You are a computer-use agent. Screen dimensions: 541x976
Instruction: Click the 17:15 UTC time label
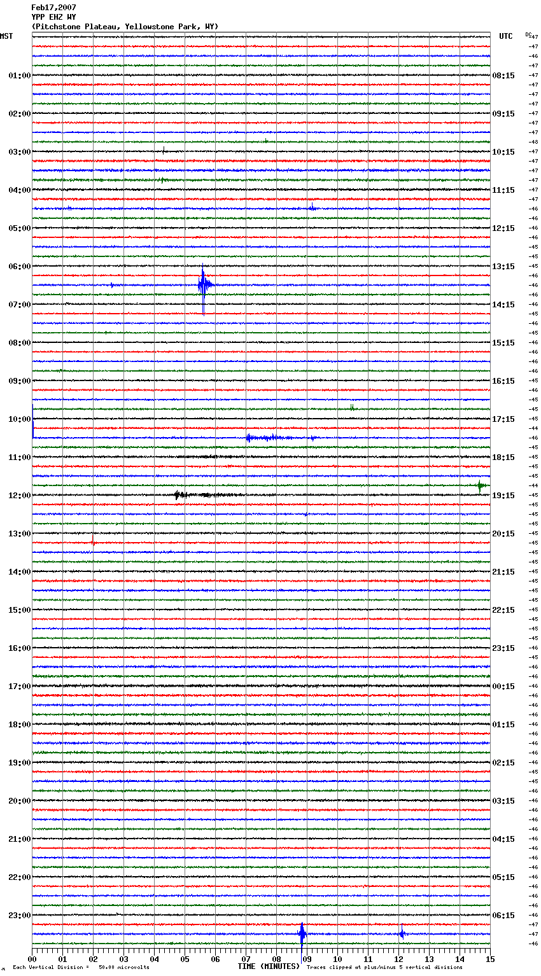(503, 419)
